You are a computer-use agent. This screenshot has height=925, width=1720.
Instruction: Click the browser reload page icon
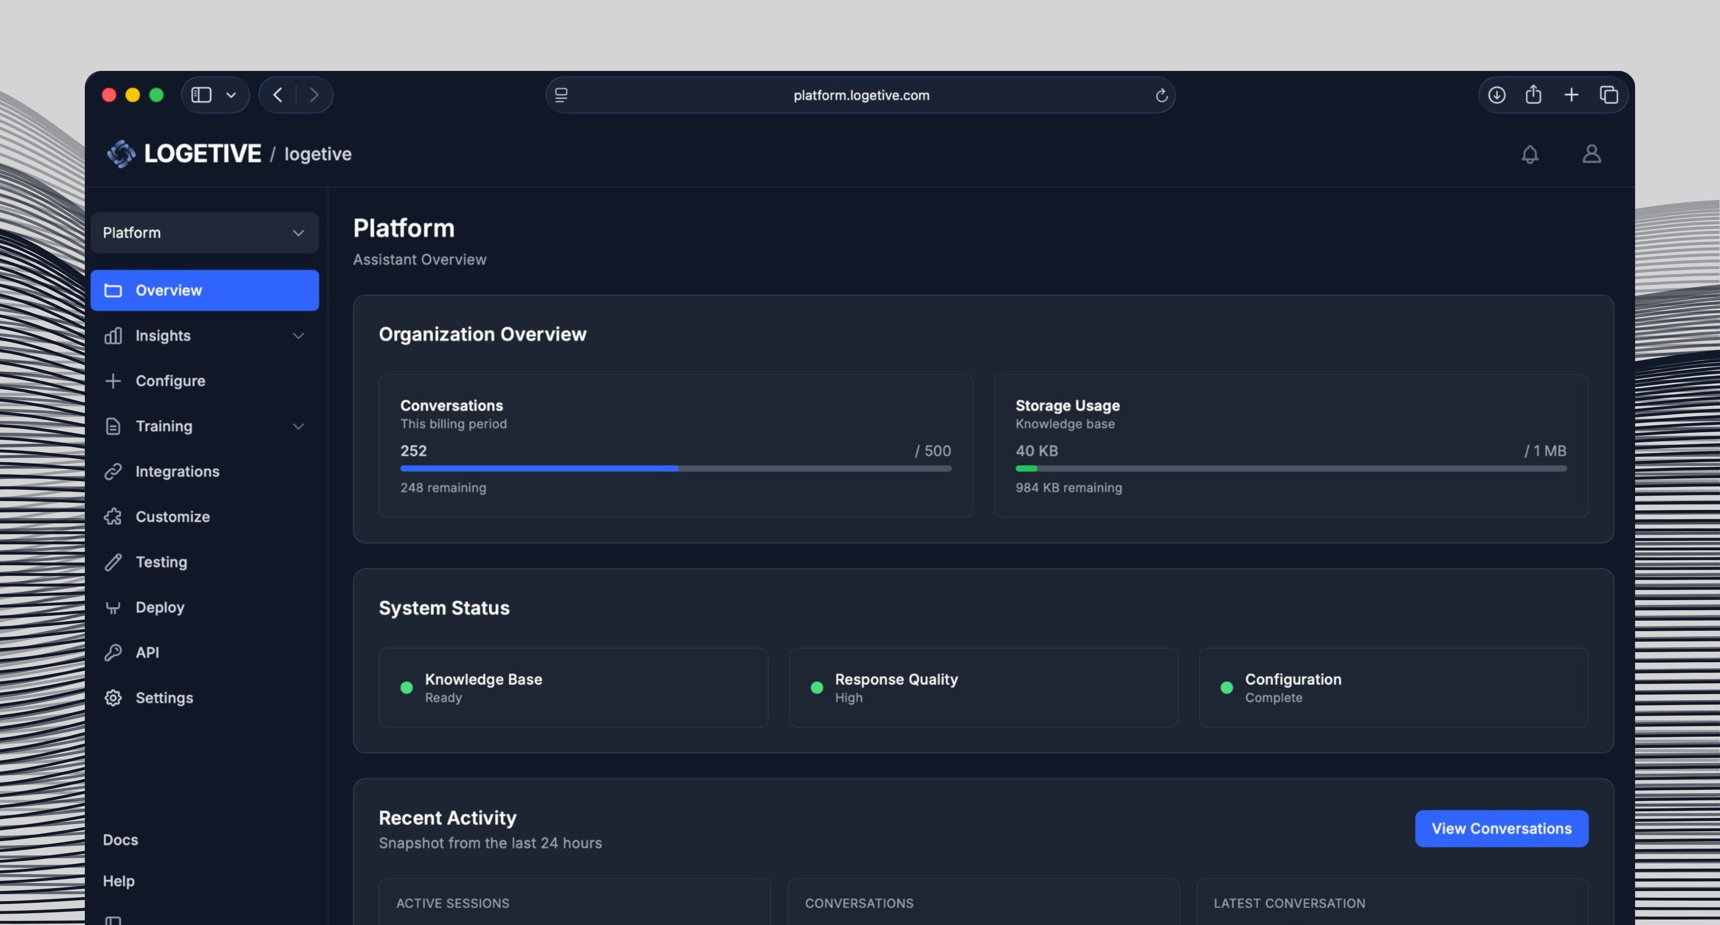point(1161,95)
